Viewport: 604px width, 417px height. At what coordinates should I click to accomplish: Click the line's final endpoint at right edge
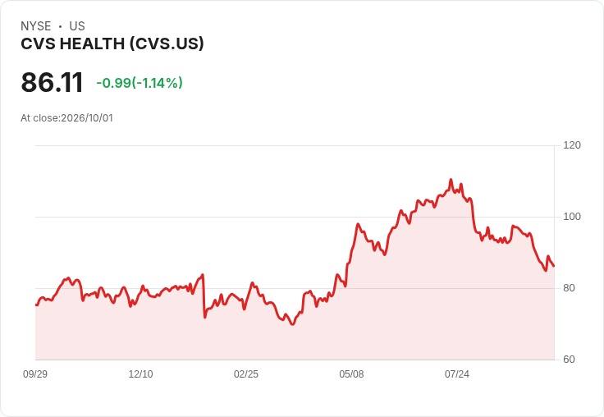click(x=554, y=266)
